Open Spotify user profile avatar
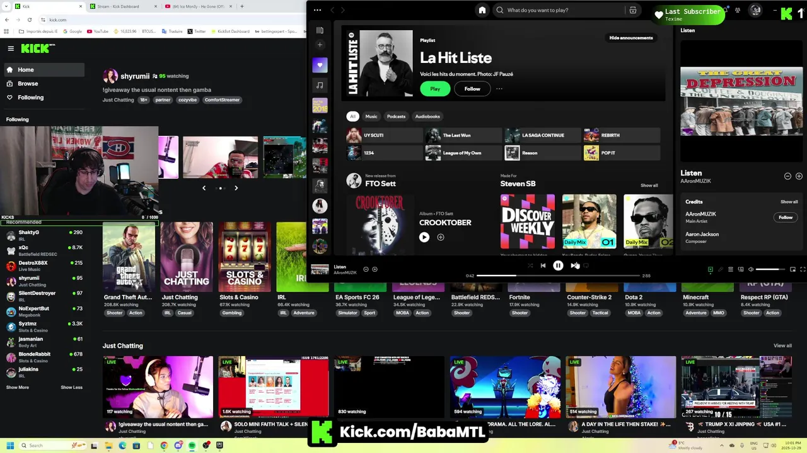807x453 pixels. click(x=755, y=10)
